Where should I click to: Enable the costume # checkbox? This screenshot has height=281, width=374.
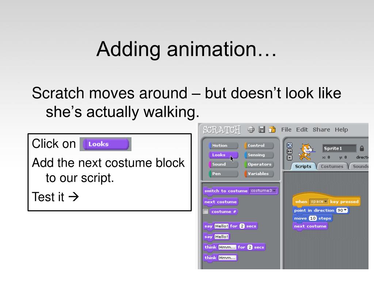(205, 211)
